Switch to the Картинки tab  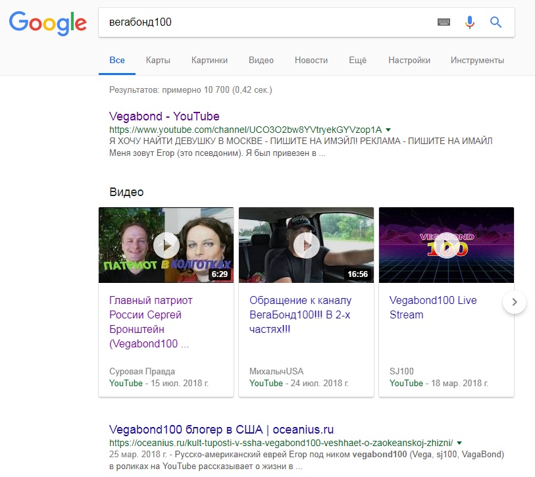[x=209, y=61]
